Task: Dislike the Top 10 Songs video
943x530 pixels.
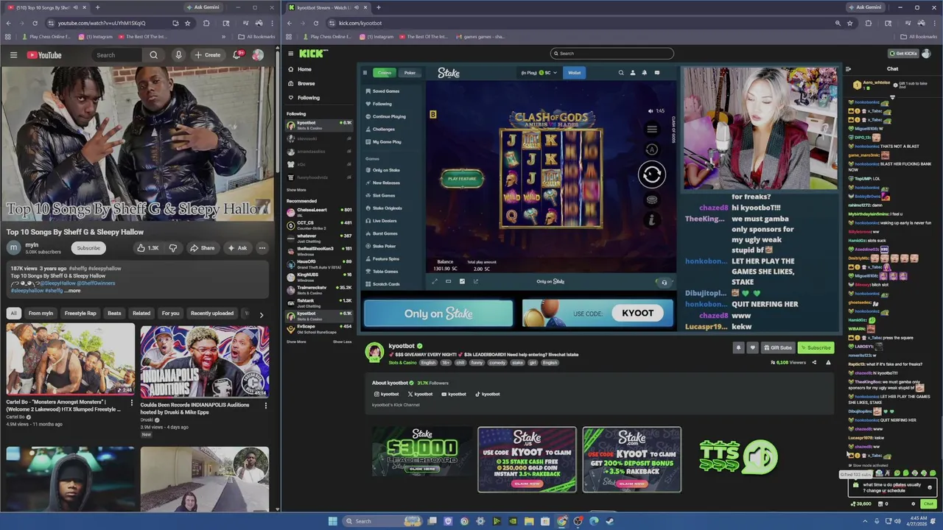Action: click(172, 248)
